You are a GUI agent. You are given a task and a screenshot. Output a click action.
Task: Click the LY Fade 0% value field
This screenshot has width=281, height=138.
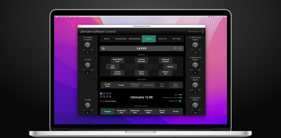[x=88, y=113]
